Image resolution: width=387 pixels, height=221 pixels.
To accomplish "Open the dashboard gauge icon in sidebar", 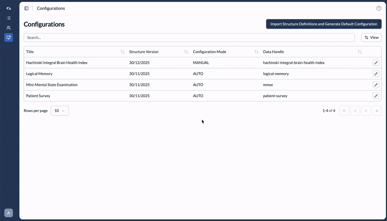I will click(x=9, y=9).
